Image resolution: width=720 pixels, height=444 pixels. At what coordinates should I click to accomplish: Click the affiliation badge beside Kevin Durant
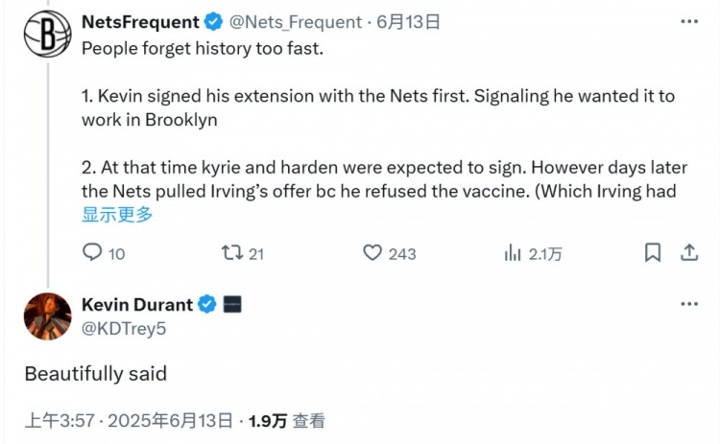coord(231,304)
